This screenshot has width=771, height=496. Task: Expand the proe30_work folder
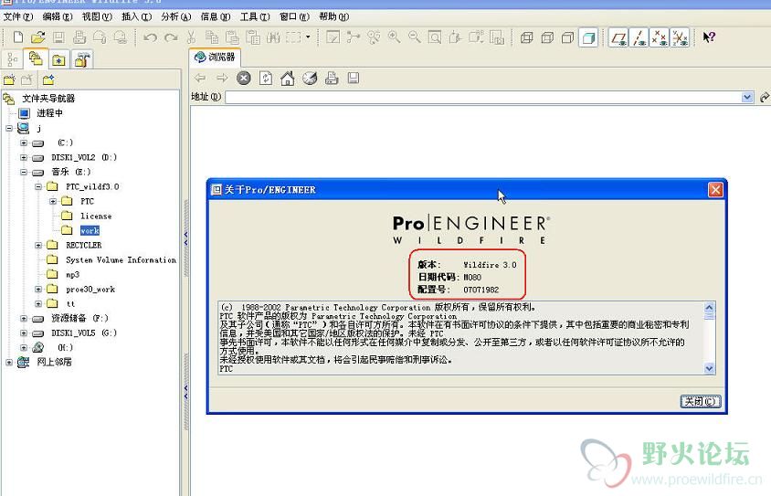click(x=38, y=289)
